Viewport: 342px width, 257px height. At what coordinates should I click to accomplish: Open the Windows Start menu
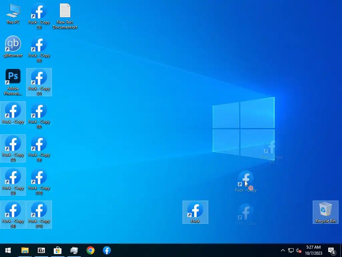coord(8,250)
